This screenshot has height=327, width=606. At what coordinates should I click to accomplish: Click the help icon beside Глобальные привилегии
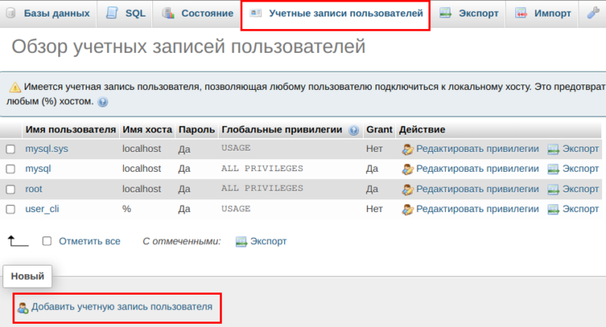tap(353, 130)
